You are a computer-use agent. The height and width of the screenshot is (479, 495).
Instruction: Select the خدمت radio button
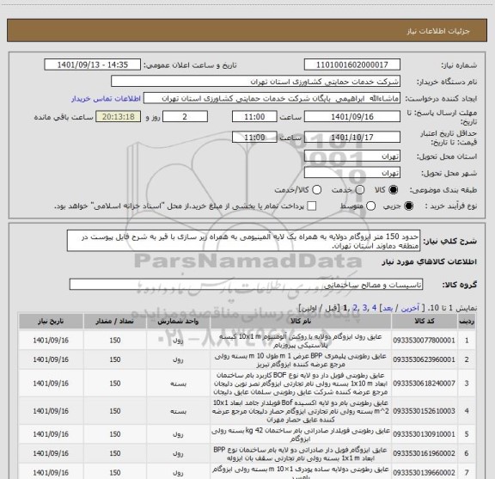[360, 190]
